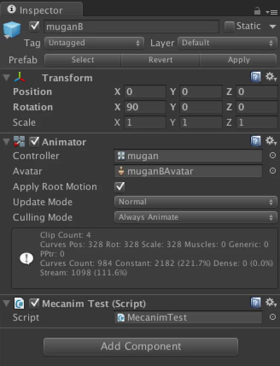Click the Rotation Z field
The width and height of the screenshot is (280, 366).
[257, 107]
